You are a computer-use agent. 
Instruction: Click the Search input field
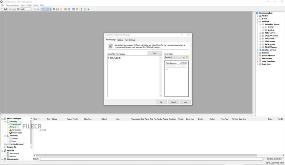click(x=151, y=159)
